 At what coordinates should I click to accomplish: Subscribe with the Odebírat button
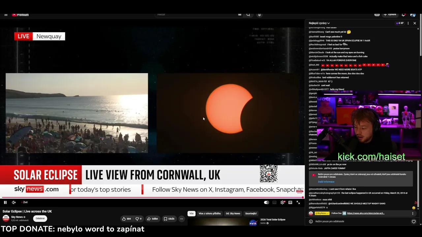[40, 219]
